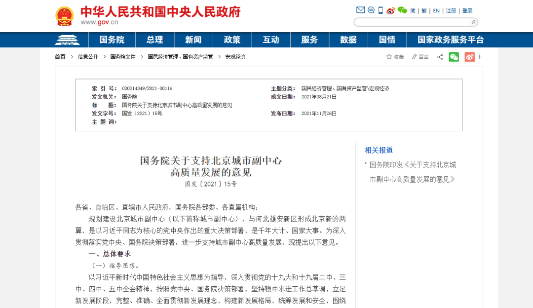Viewport: 533px width, 308px height.
Task: Open the 新闻 section in the navigation bar
Action: [x=193, y=39]
